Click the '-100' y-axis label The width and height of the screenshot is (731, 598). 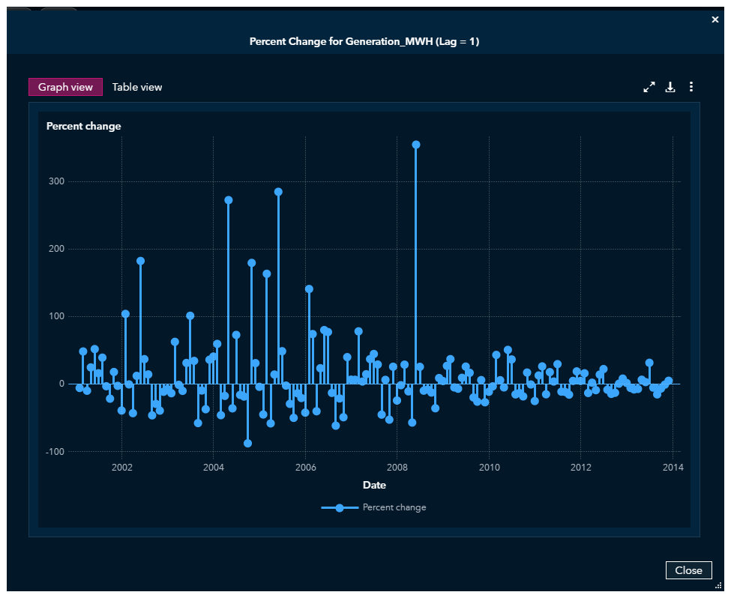coord(55,452)
